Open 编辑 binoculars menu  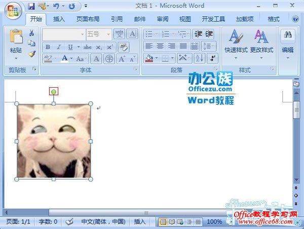click(x=288, y=44)
